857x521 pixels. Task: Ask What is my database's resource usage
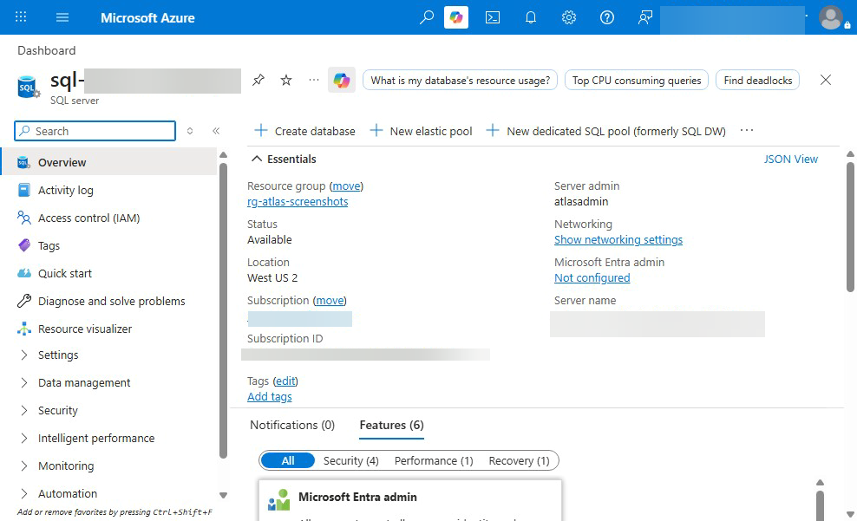tap(461, 81)
